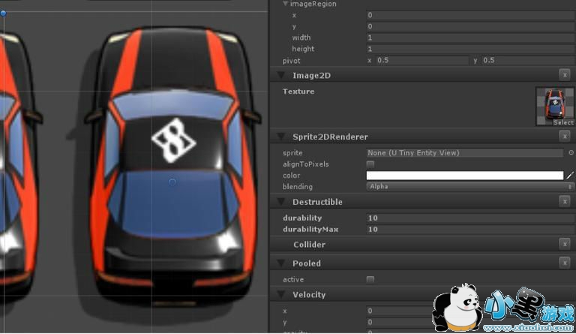576x334 pixels.
Task: Remove the Collider component via x button
Action: pos(565,244)
